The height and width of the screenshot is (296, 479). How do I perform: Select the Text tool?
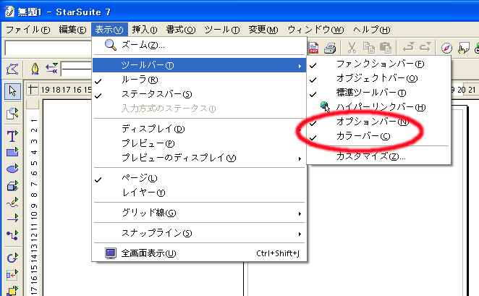click(x=12, y=136)
